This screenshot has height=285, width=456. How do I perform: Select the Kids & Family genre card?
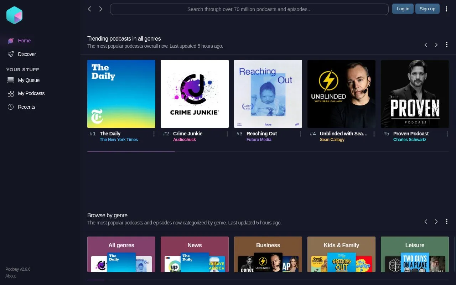click(x=341, y=254)
